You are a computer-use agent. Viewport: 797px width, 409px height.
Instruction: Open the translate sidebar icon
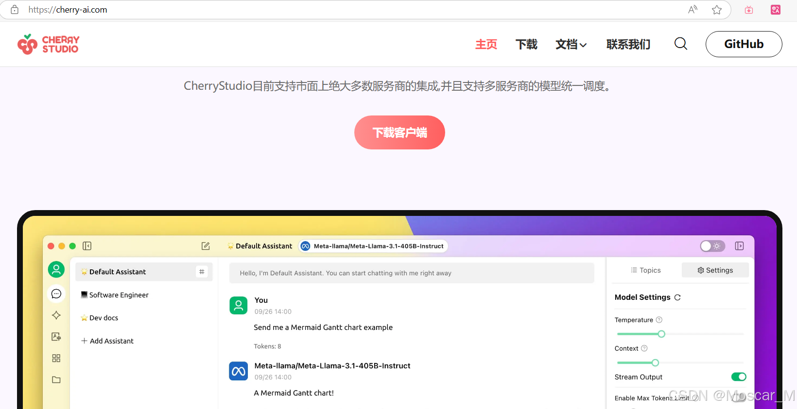[56, 337]
